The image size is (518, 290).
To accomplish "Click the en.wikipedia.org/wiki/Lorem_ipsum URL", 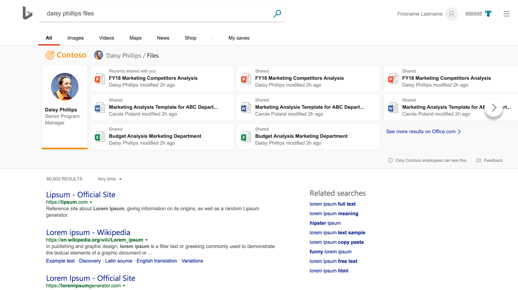I will coord(94,240).
